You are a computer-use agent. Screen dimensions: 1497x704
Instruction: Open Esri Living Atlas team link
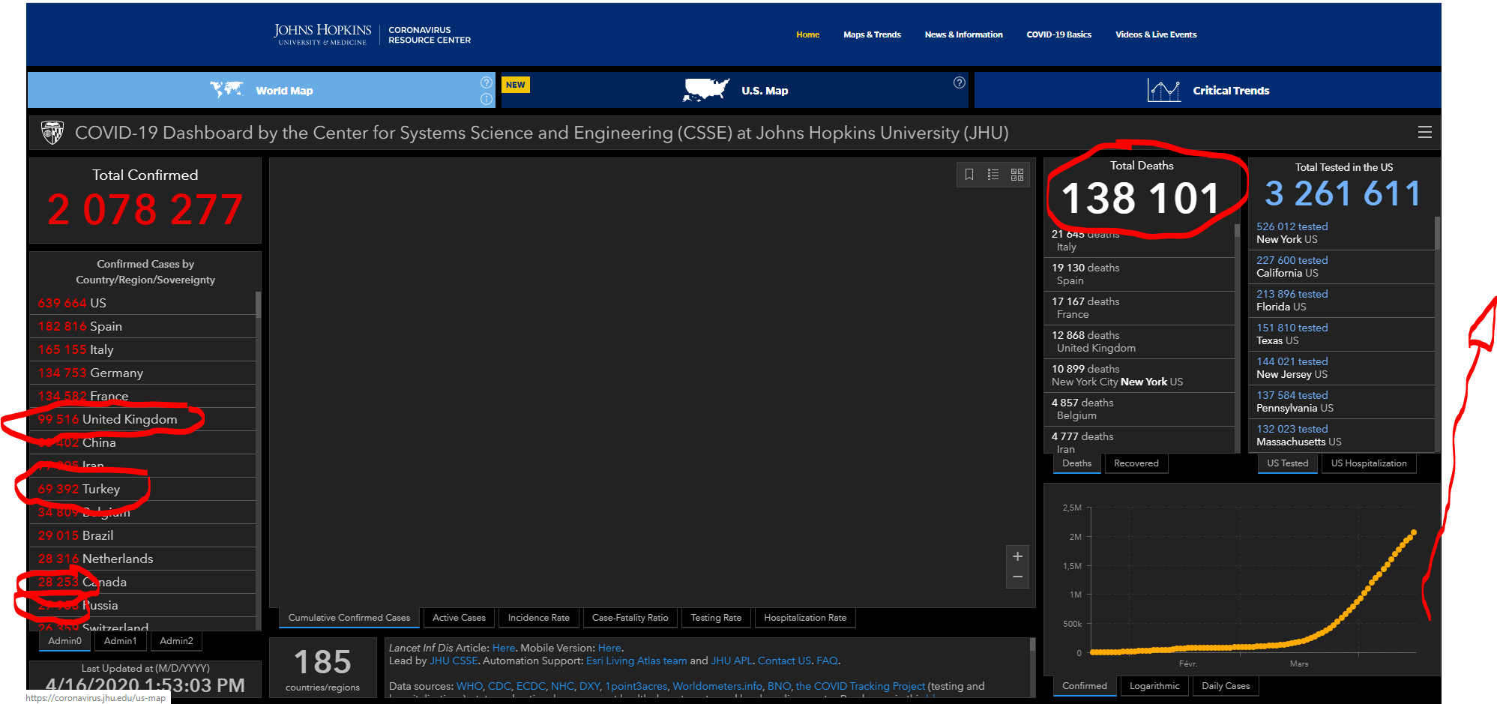[636, 661]
